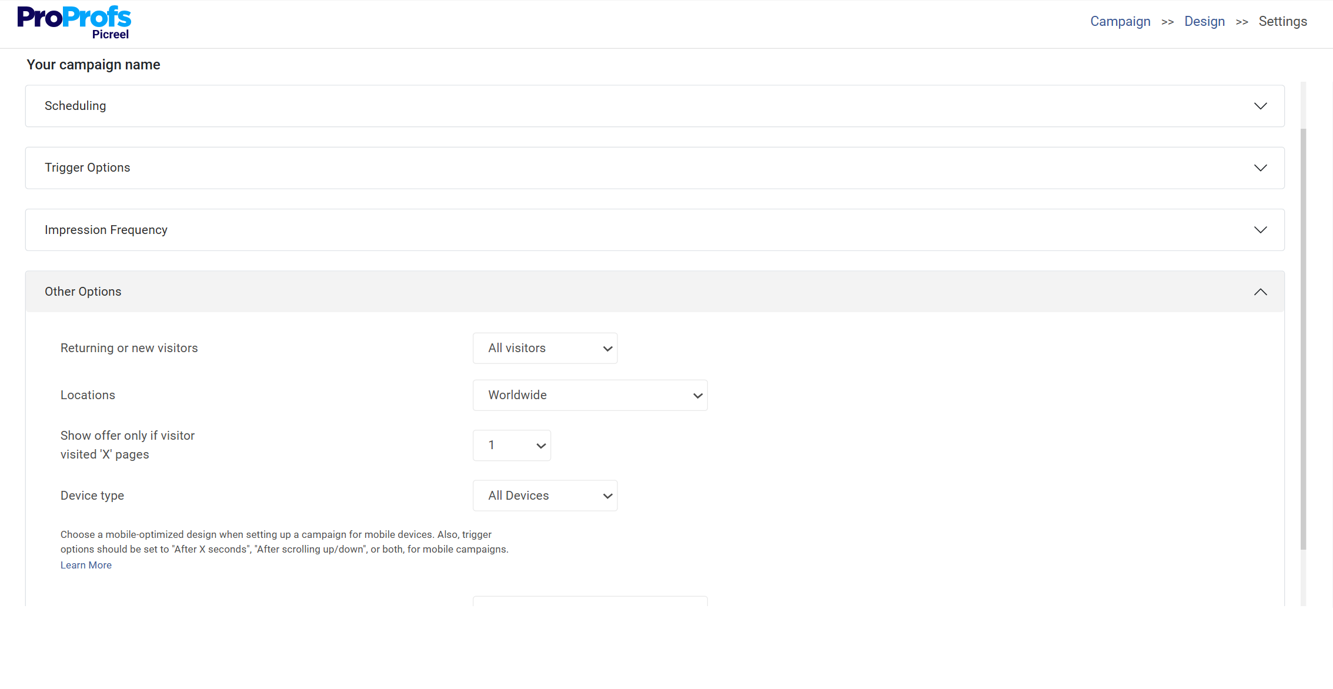Click the Trigger Options section header

pos(87,168)
